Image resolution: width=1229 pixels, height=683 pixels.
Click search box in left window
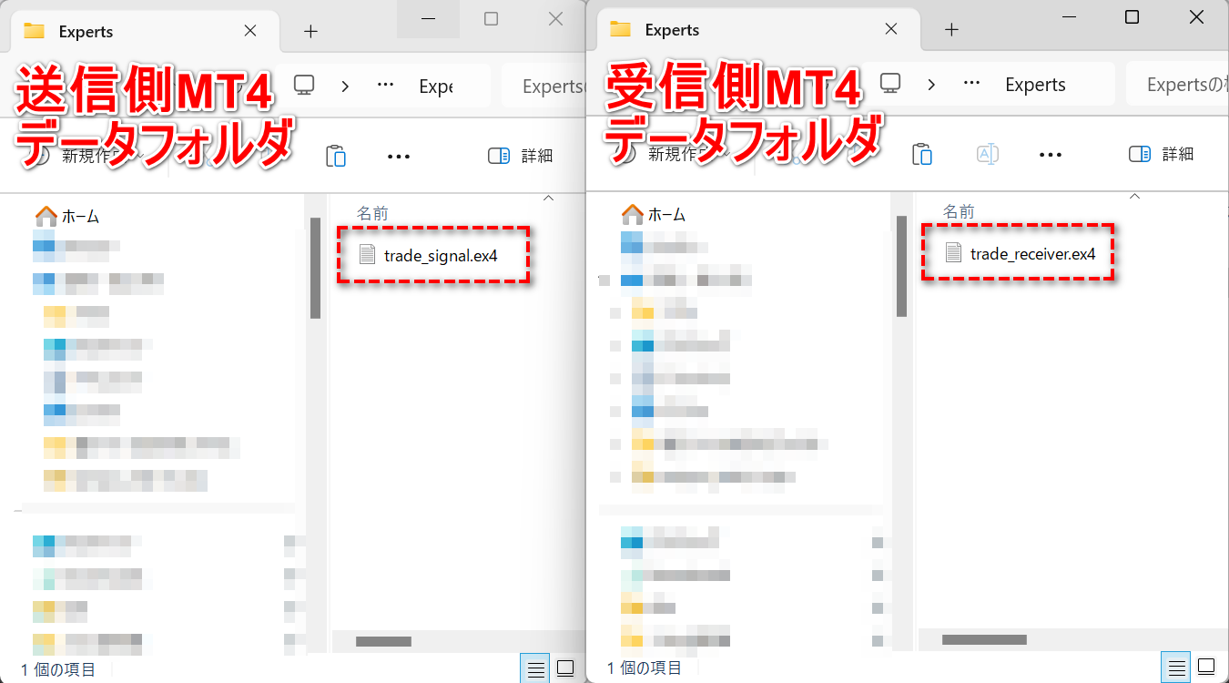pos(543,87)
